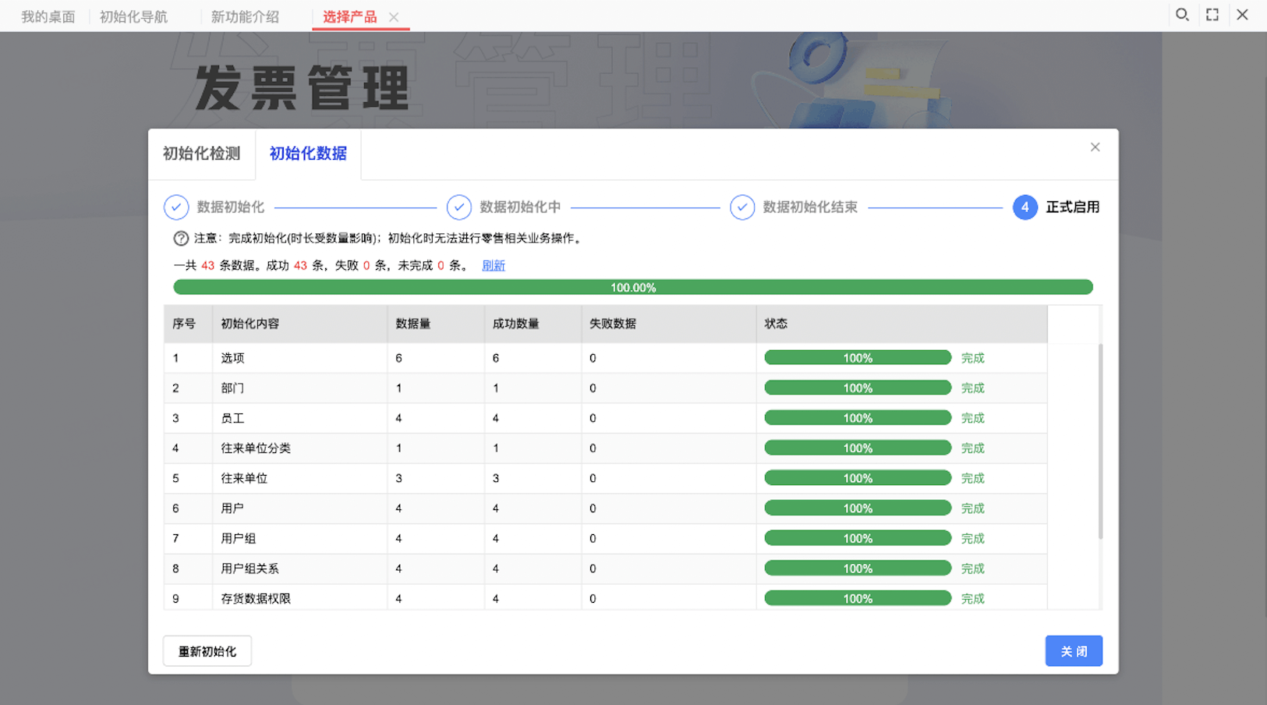Viewport: 1267px width, 705px height.
Task: Click the blue 关闭 button
Action: point(1073,651)
